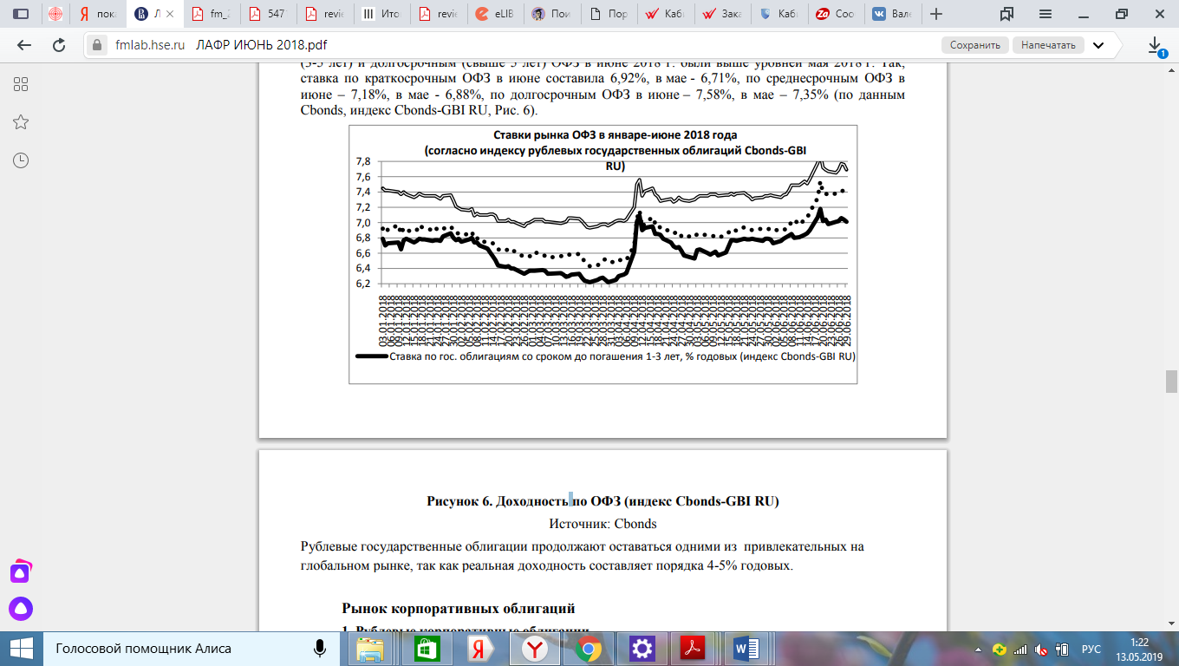Open the tableau grid icon in sidebar

click(x=21, y=84)
